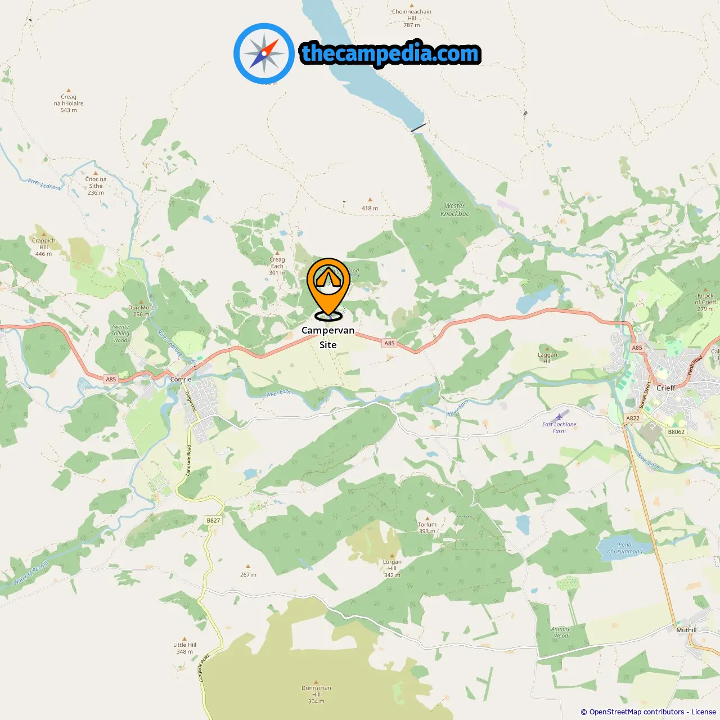This screenshot has height=720, width=720.
Task: Select the Pond of Drummond label
Action: pos(624,548)
